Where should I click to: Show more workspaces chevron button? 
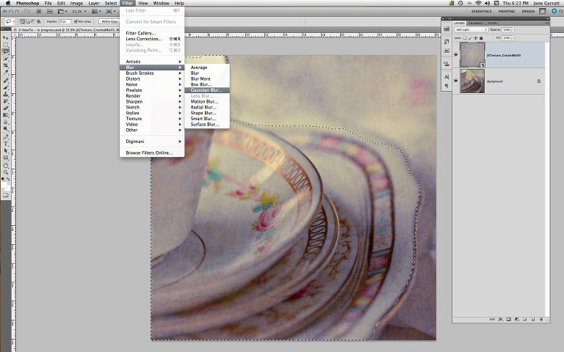pyautogui.click(x=543, y=12)
